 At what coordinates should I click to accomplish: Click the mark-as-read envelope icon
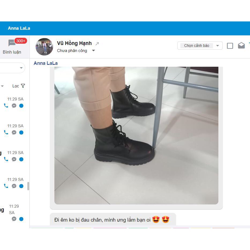click(x=241, y=45)
